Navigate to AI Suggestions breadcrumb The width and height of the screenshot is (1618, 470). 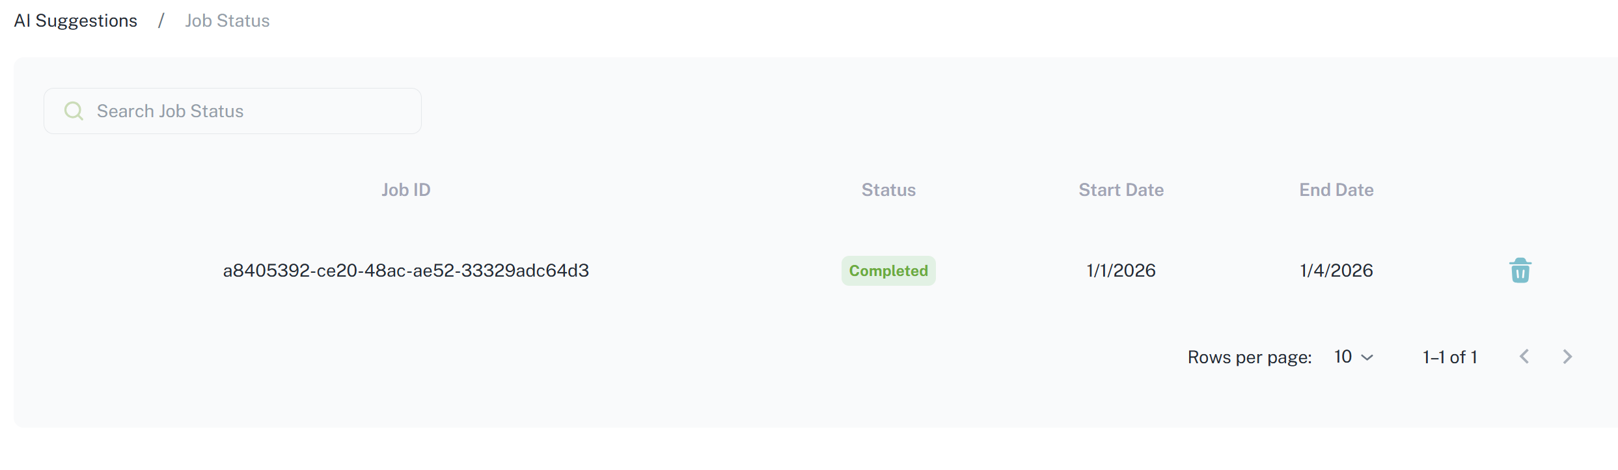(75, 21)
